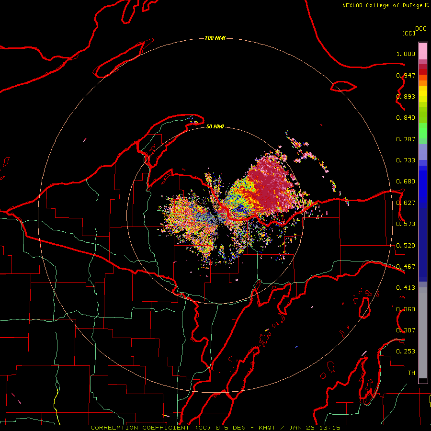Viewport: 431px width, 431px height.
Task: Click the DCC label above the color bar
Action: 421,29
